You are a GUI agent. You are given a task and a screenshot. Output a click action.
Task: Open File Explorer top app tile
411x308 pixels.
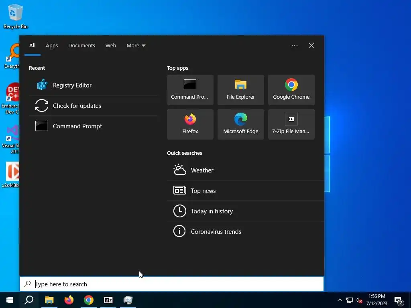[x=241, y=90]
